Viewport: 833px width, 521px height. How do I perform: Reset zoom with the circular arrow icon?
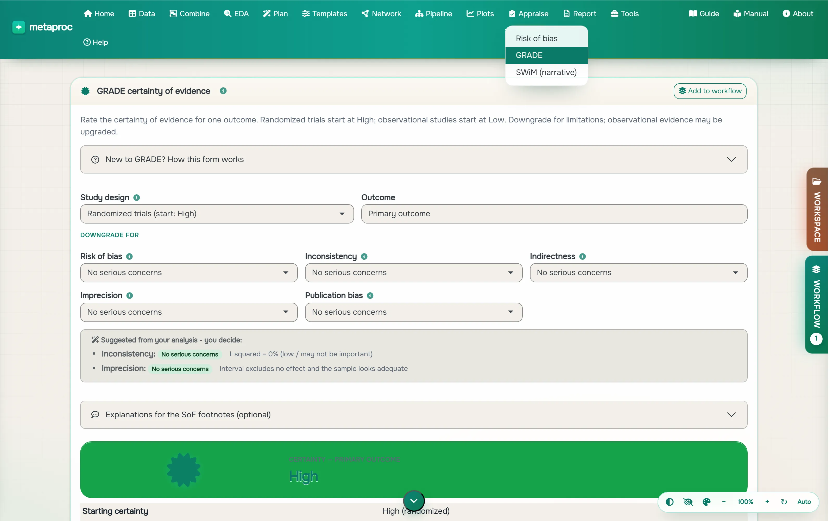784,502
